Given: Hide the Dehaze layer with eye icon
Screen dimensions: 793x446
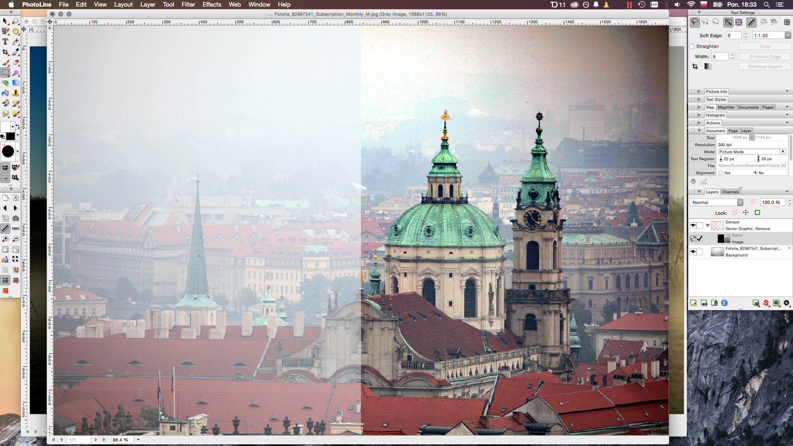Looking at the screenshot, I should (x=693, y=225).
